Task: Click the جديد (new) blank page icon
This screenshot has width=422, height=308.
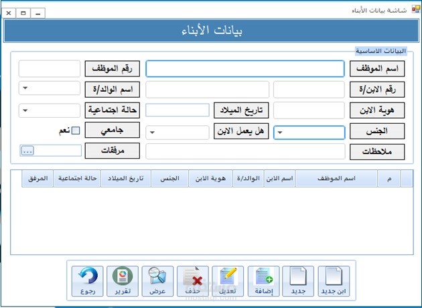Action: (298, 281)
